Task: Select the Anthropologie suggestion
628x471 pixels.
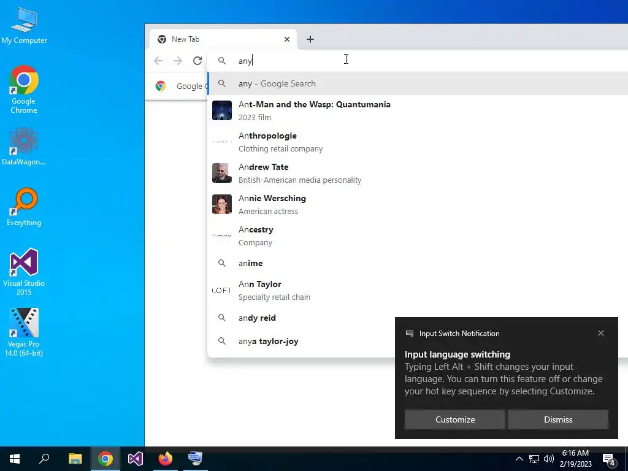Action: 417,142
